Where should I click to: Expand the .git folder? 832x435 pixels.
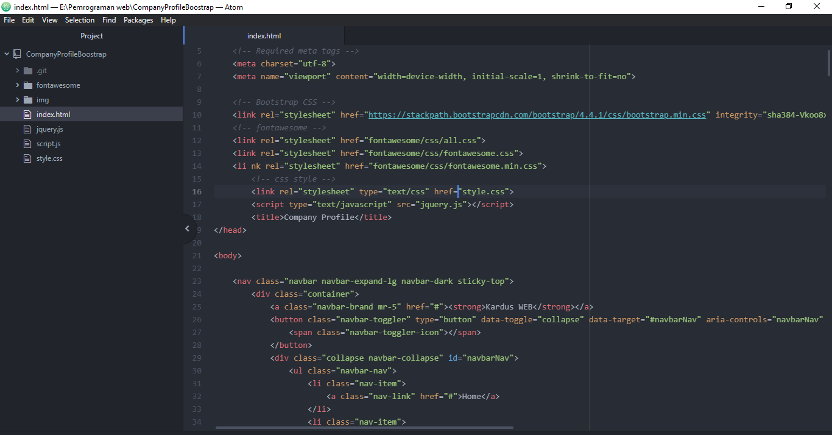point(17,70)
